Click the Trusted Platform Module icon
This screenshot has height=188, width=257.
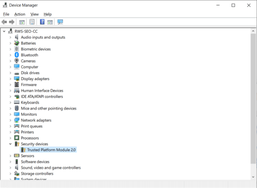(x=23, y=150)
